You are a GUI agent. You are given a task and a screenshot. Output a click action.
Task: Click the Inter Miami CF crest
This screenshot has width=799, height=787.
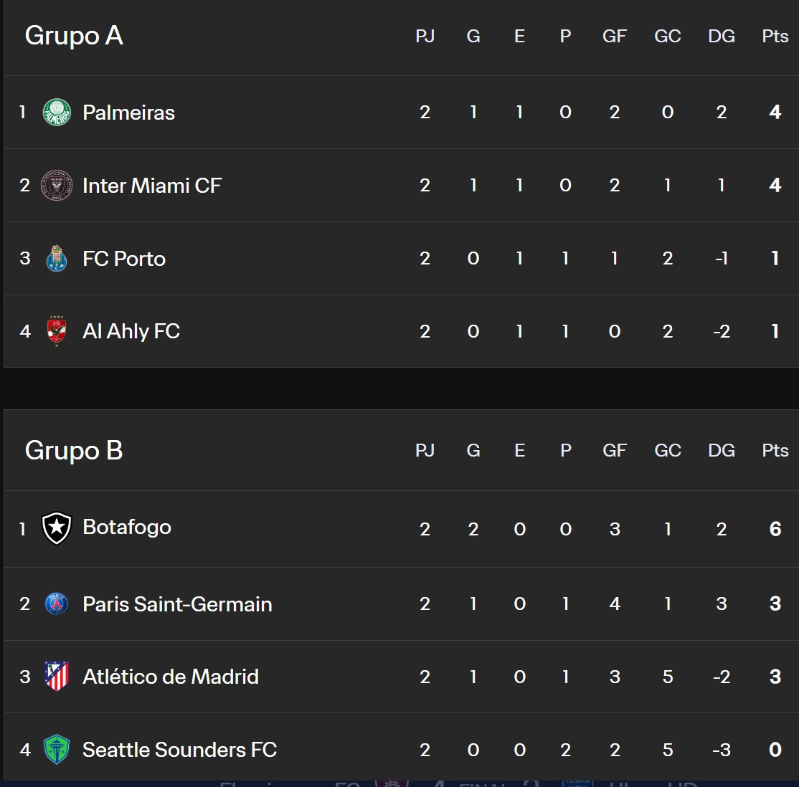(x=57, y=186)
